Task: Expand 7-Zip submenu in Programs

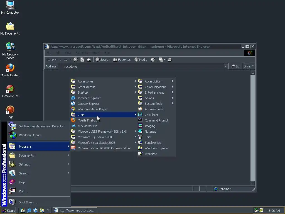Action: [104, 115]
